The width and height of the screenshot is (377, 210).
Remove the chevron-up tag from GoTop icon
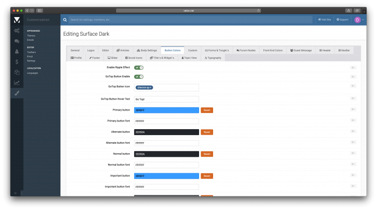pos(151,87)
